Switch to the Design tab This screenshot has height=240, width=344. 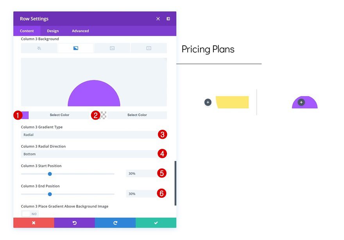tap(53, 30)
